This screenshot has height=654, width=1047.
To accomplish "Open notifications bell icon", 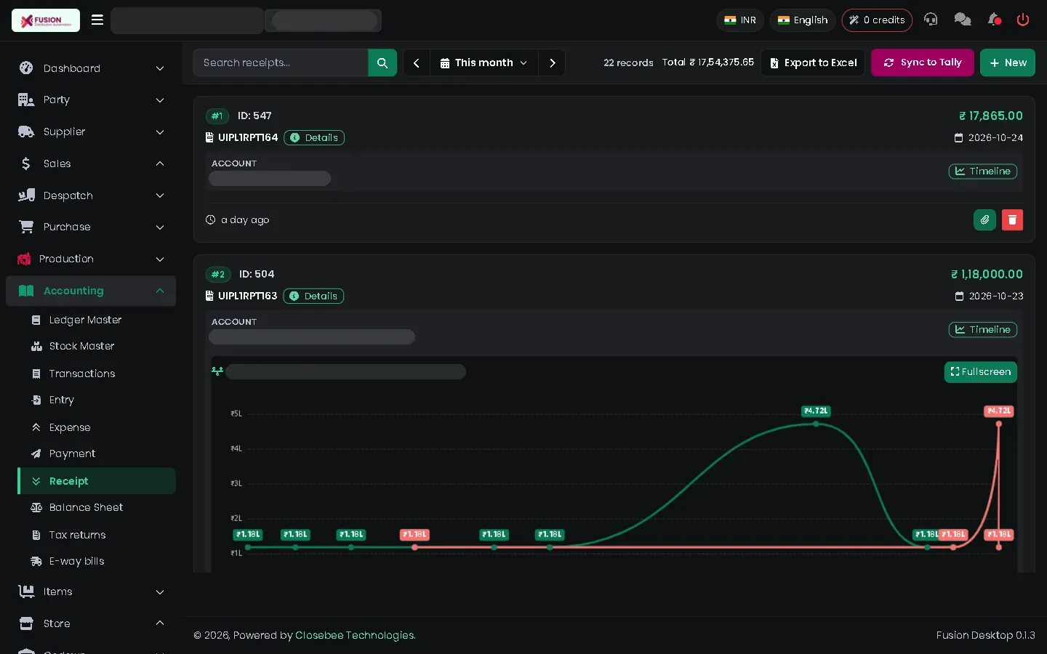I will click(994, 20).
